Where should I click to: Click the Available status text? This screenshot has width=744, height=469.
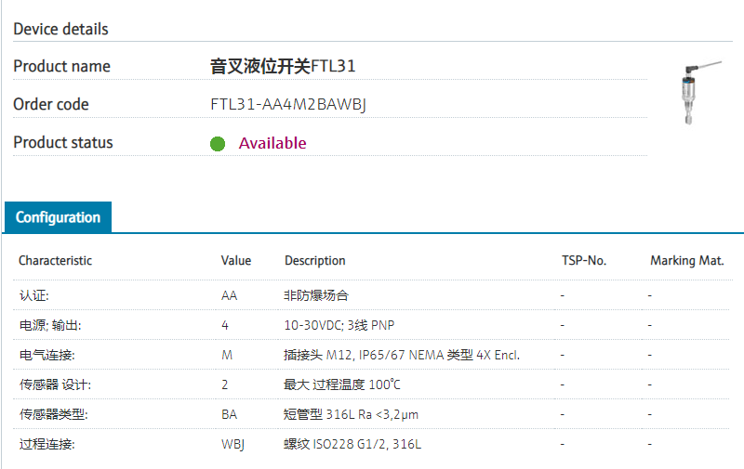coord(272,143)
